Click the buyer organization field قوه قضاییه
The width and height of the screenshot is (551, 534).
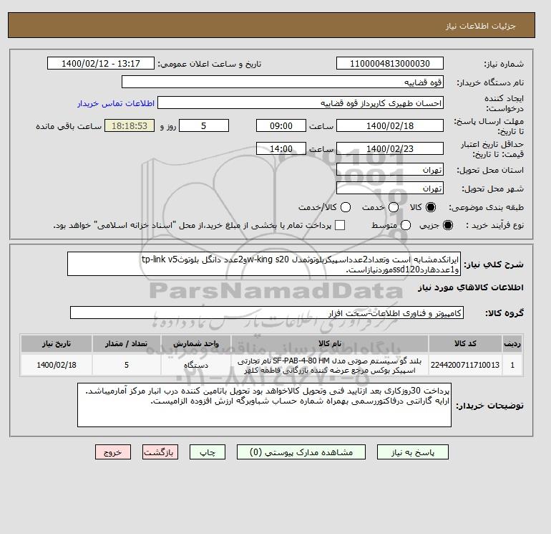(x=283, y=82)
